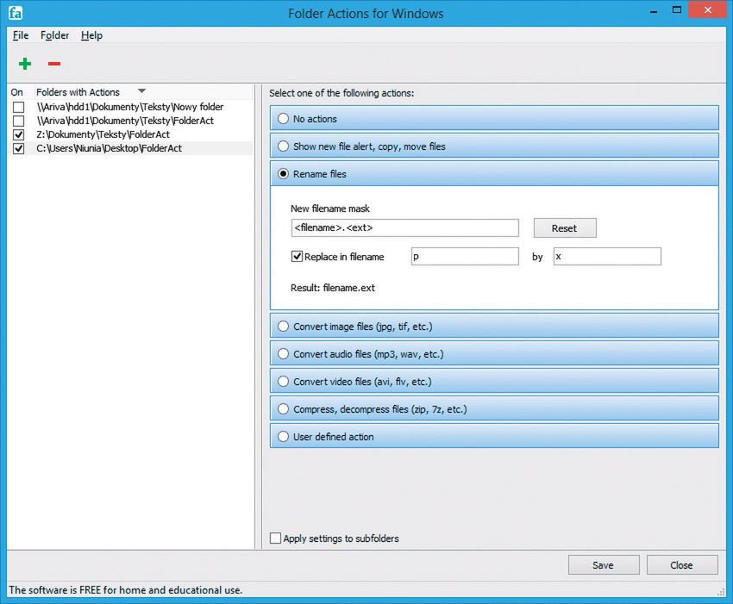Viewport: 733px width, 604px height.
Task: Maximize the Folder Actions window
Action: point(676,9)
